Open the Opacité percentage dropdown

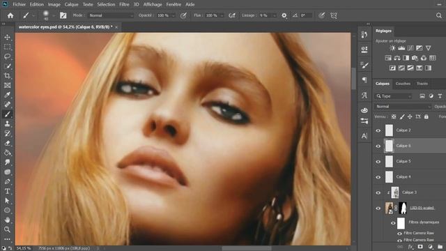(173, 15)
